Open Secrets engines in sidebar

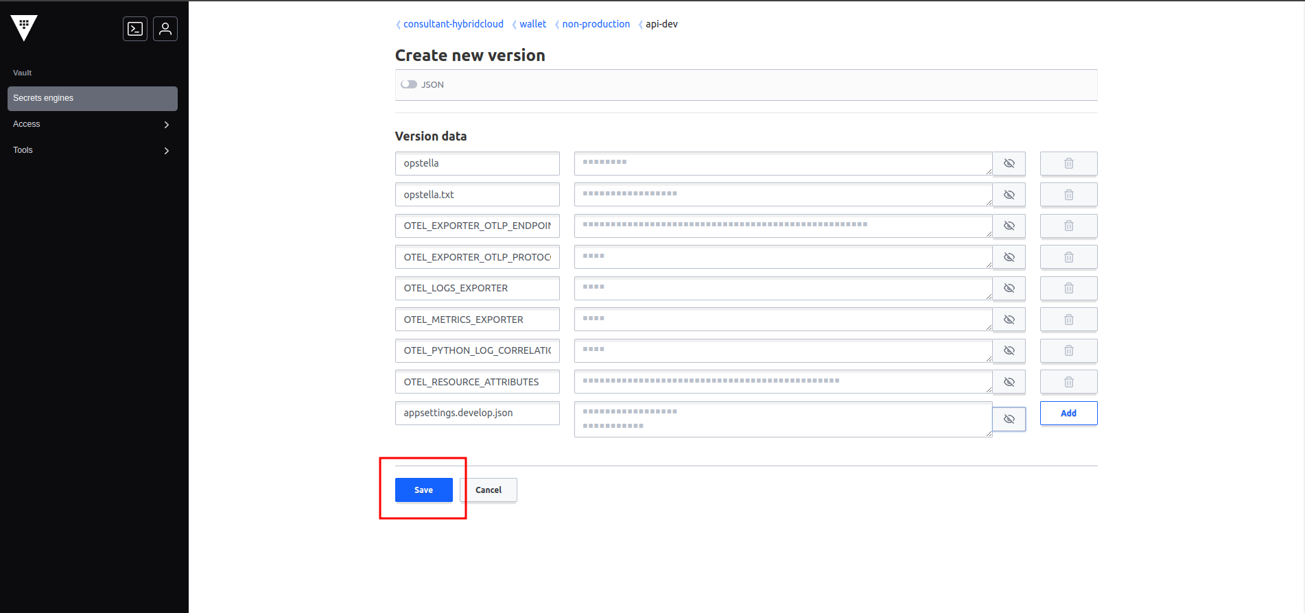click(x=93, y=98)
